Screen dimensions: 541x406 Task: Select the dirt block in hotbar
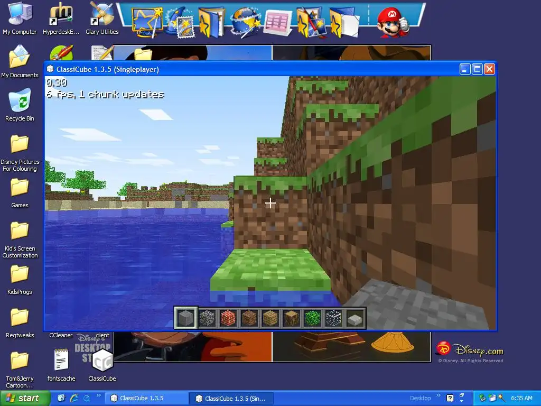pos(249,318)
